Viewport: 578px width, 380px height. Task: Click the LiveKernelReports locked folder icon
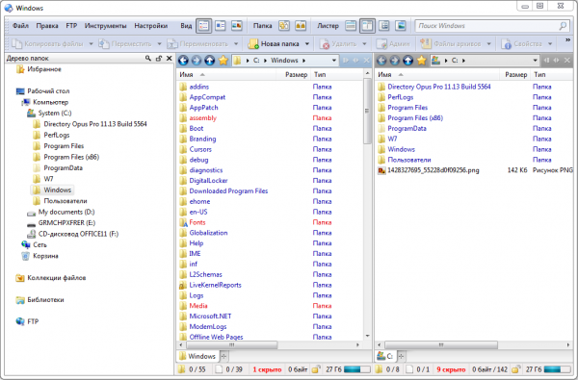tap(183, 285)
